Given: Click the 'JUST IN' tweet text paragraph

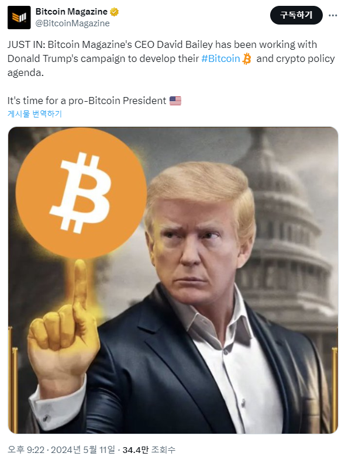Looking at the screenshot, I should 171,58.
